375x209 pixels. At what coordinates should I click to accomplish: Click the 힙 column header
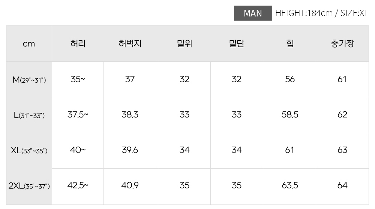(x=289, y=44)
